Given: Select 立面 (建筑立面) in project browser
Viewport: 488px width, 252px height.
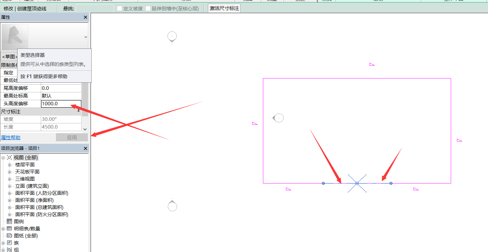Looking at the screenshot, I should click(32, 186).
